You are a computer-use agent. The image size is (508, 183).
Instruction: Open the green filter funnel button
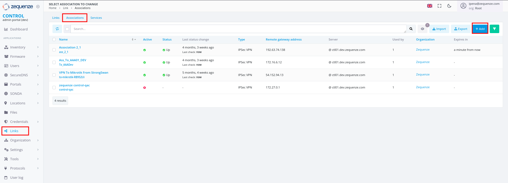pos(494,29)
